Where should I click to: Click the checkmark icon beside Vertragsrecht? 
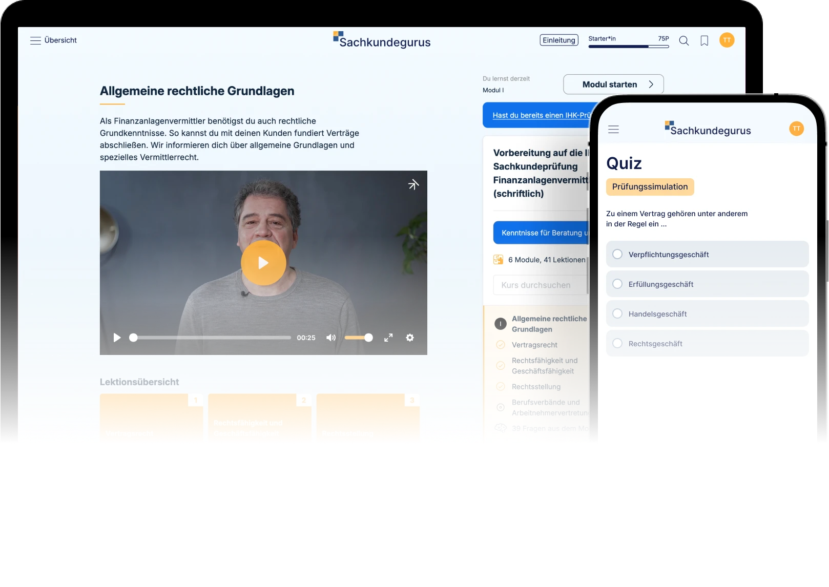pos(501,345)
